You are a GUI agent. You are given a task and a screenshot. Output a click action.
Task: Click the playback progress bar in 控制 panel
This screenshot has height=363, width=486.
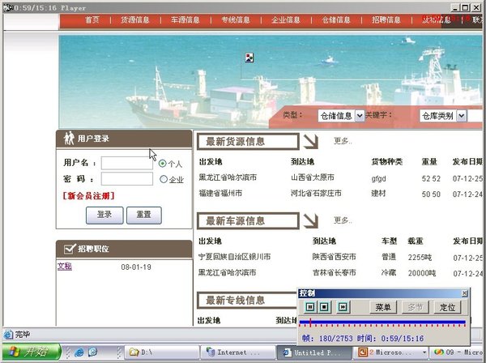click(382, 322)
